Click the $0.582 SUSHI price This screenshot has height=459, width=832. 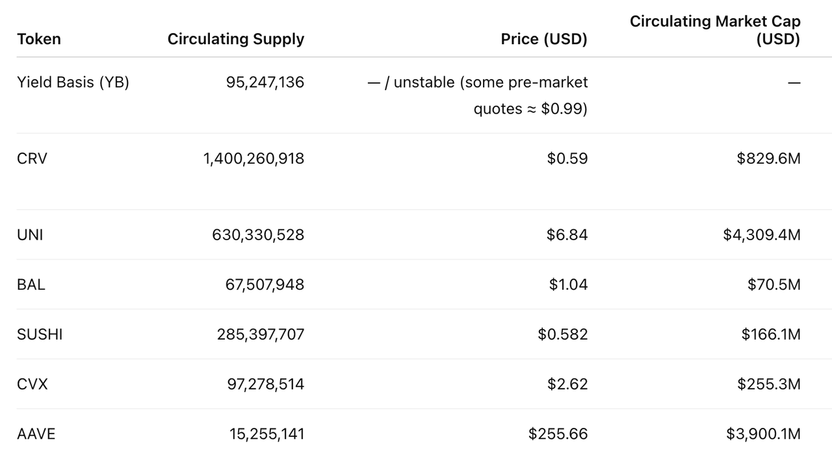point(562,334)
